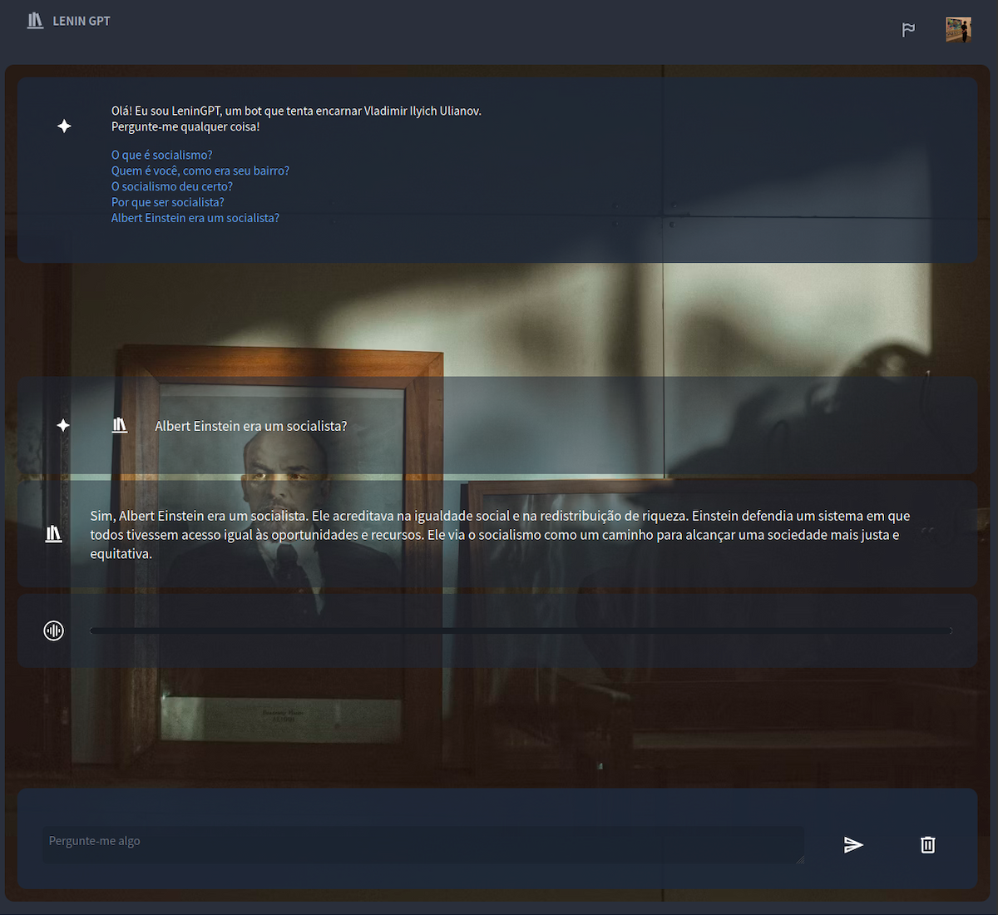Screen dimensions: 998x915
Task: Click the audio progress bar track
Action: [x=520, y=631]
